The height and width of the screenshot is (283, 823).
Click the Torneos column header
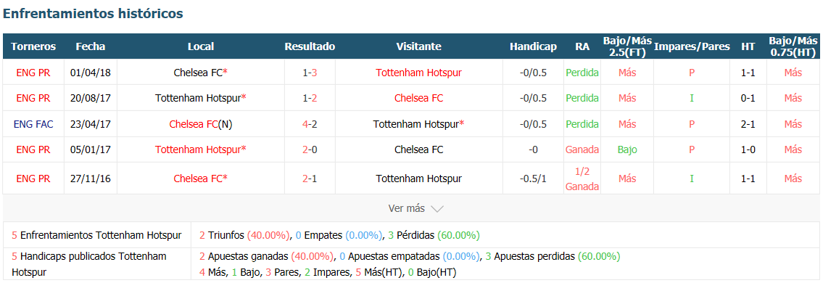point(33,46)
